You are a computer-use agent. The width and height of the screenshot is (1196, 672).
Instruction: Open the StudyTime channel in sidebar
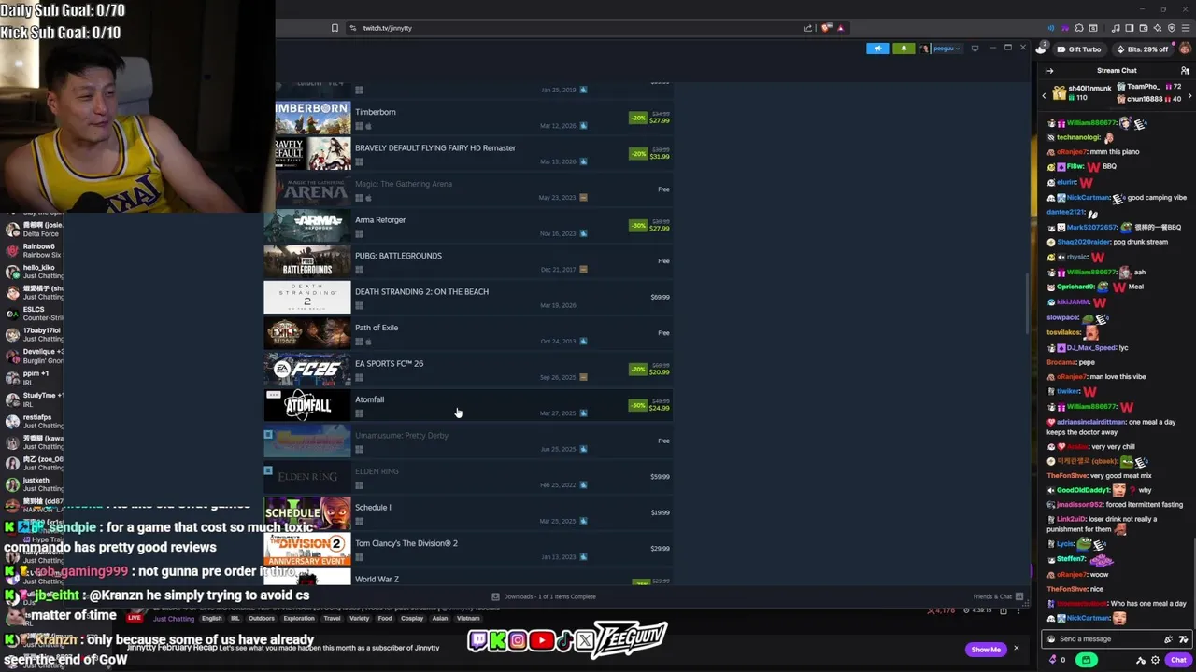point(33,399)
